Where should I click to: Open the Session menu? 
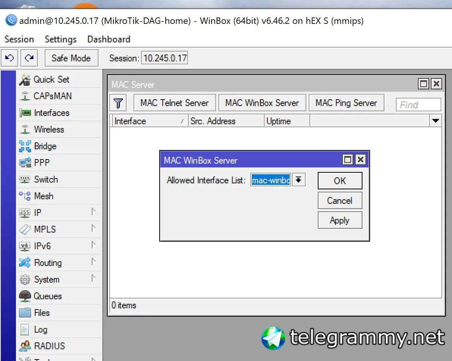click(19, 39)
